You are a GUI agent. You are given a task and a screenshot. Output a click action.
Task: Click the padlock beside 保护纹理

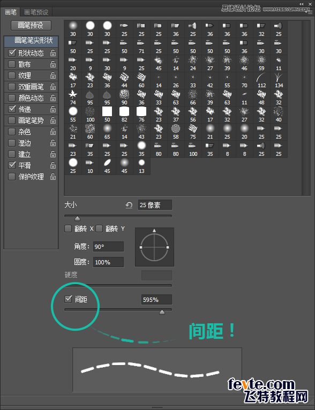click(x=53, y=177)
